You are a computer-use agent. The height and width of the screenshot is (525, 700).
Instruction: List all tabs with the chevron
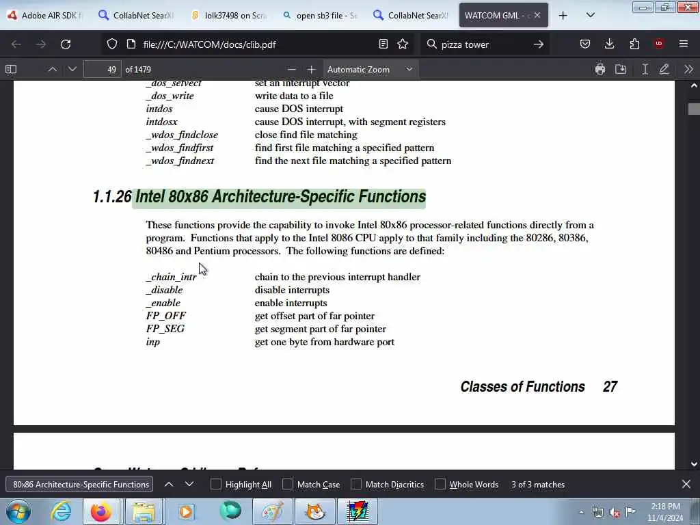tap(590, 15)
